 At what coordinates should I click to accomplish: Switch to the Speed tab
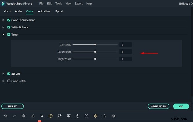pyautogui.click(x=59, y=11)
